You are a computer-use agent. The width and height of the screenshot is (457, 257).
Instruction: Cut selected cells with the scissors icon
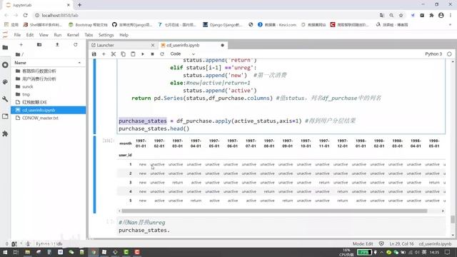pyautogui.click(x=114, y=54)
